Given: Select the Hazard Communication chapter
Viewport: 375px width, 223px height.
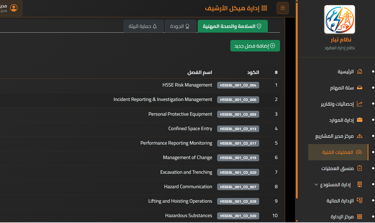Looking at the screenshot, I should pyautogui.click(x=188, y=187).
